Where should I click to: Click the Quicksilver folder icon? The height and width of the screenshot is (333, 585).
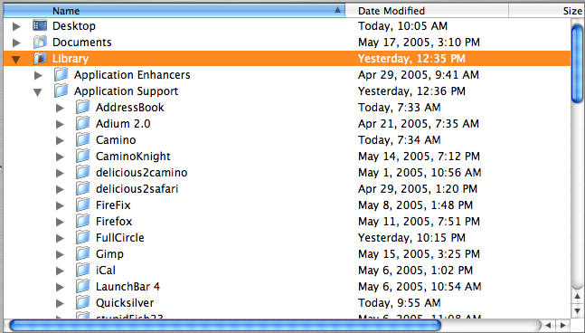tap(83, 302)
